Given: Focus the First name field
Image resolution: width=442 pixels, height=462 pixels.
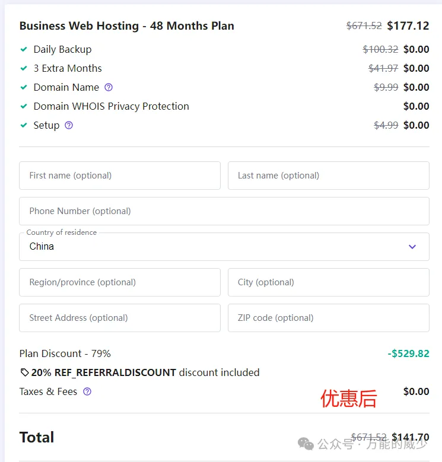Looking at the screenshot, I should (x=120, y=176).
